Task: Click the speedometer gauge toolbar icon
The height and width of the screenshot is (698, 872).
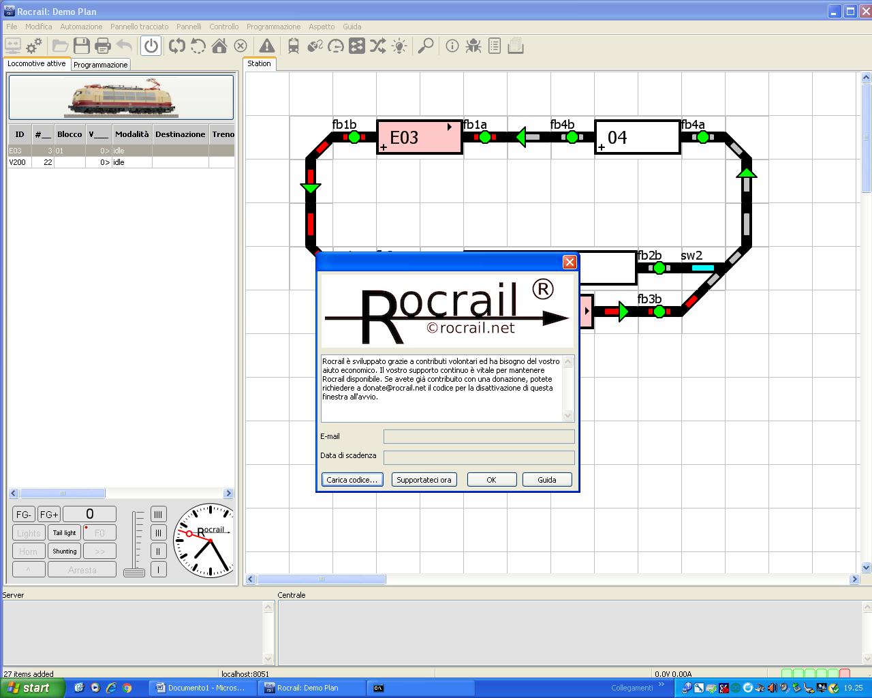Action: pyautogui.click(x=336, y=46)
